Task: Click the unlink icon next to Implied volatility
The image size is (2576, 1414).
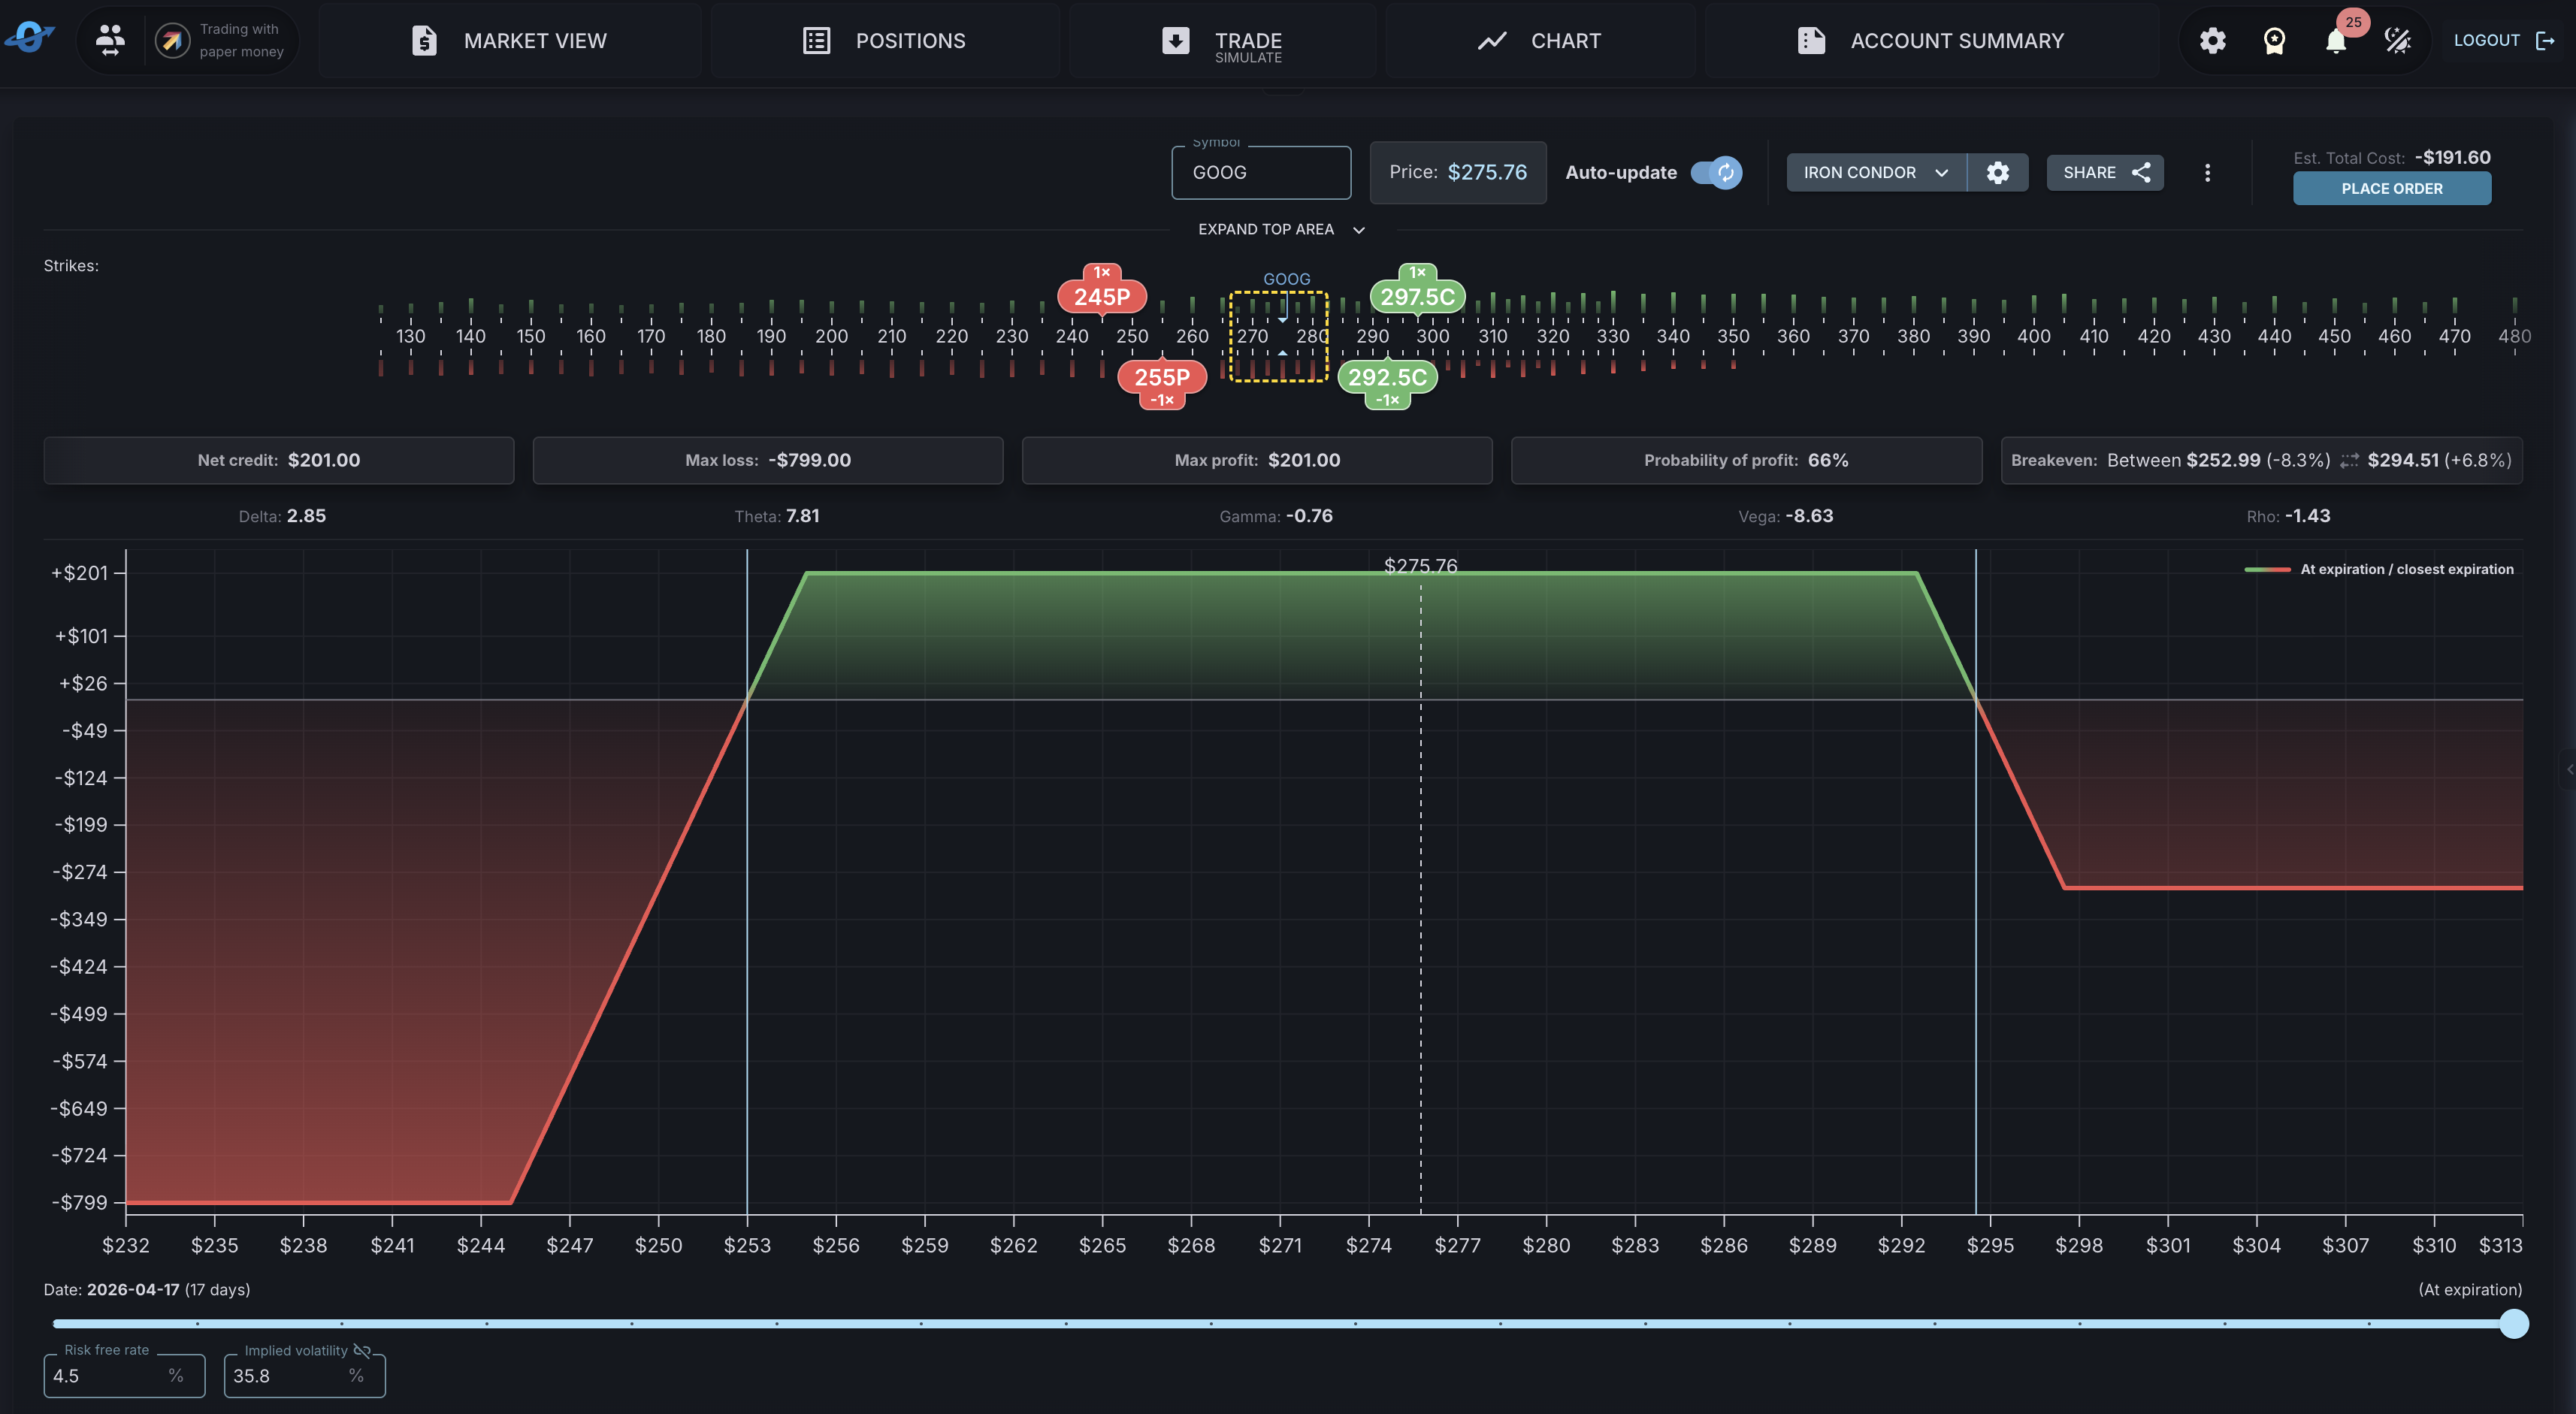Action: point(362,1350)
